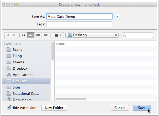Open the Dropbox folder in sidebar
This screenshot has height=116, width=159.
coord(26,68)
